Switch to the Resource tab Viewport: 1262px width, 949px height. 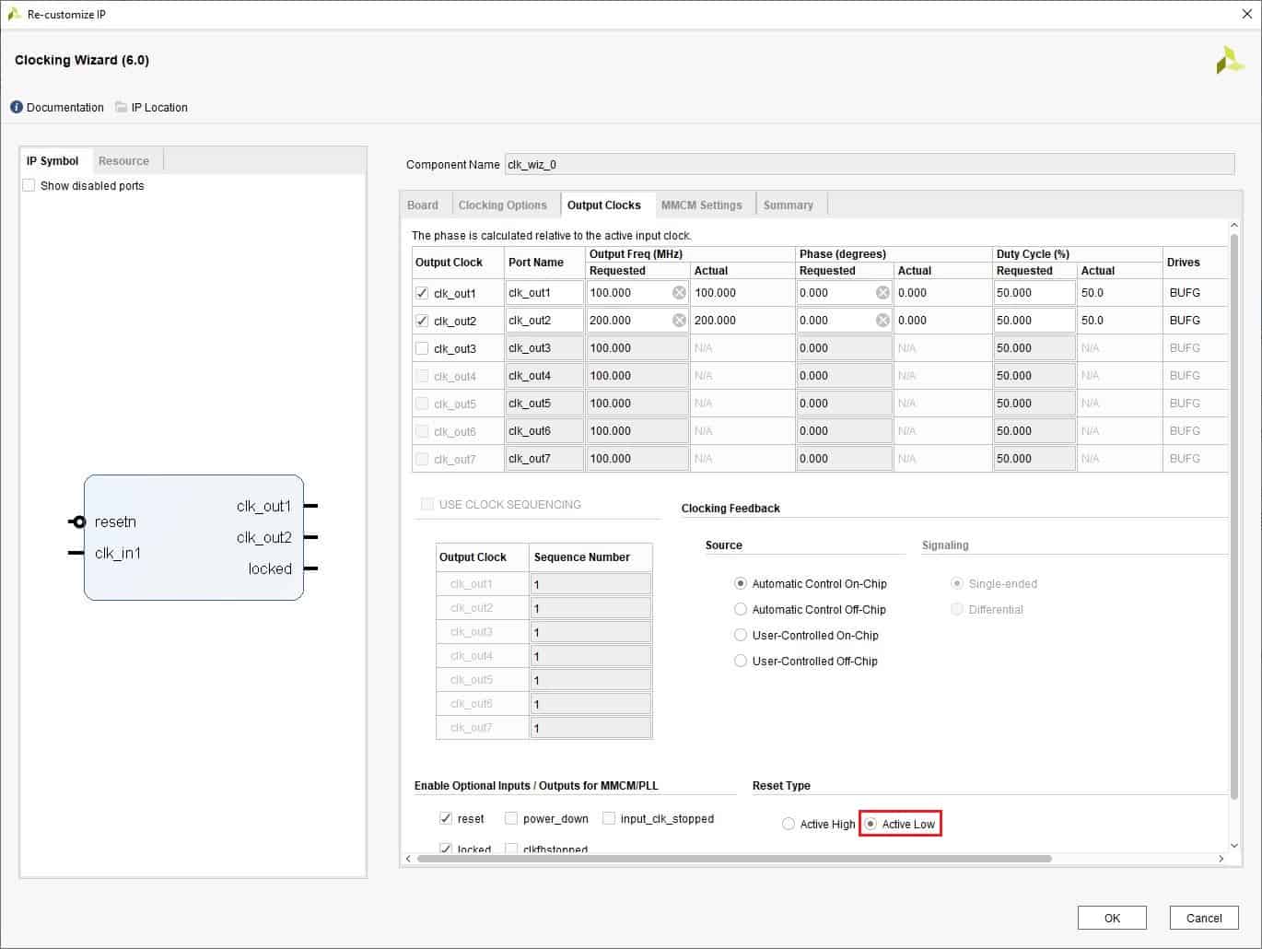(123, 161)
